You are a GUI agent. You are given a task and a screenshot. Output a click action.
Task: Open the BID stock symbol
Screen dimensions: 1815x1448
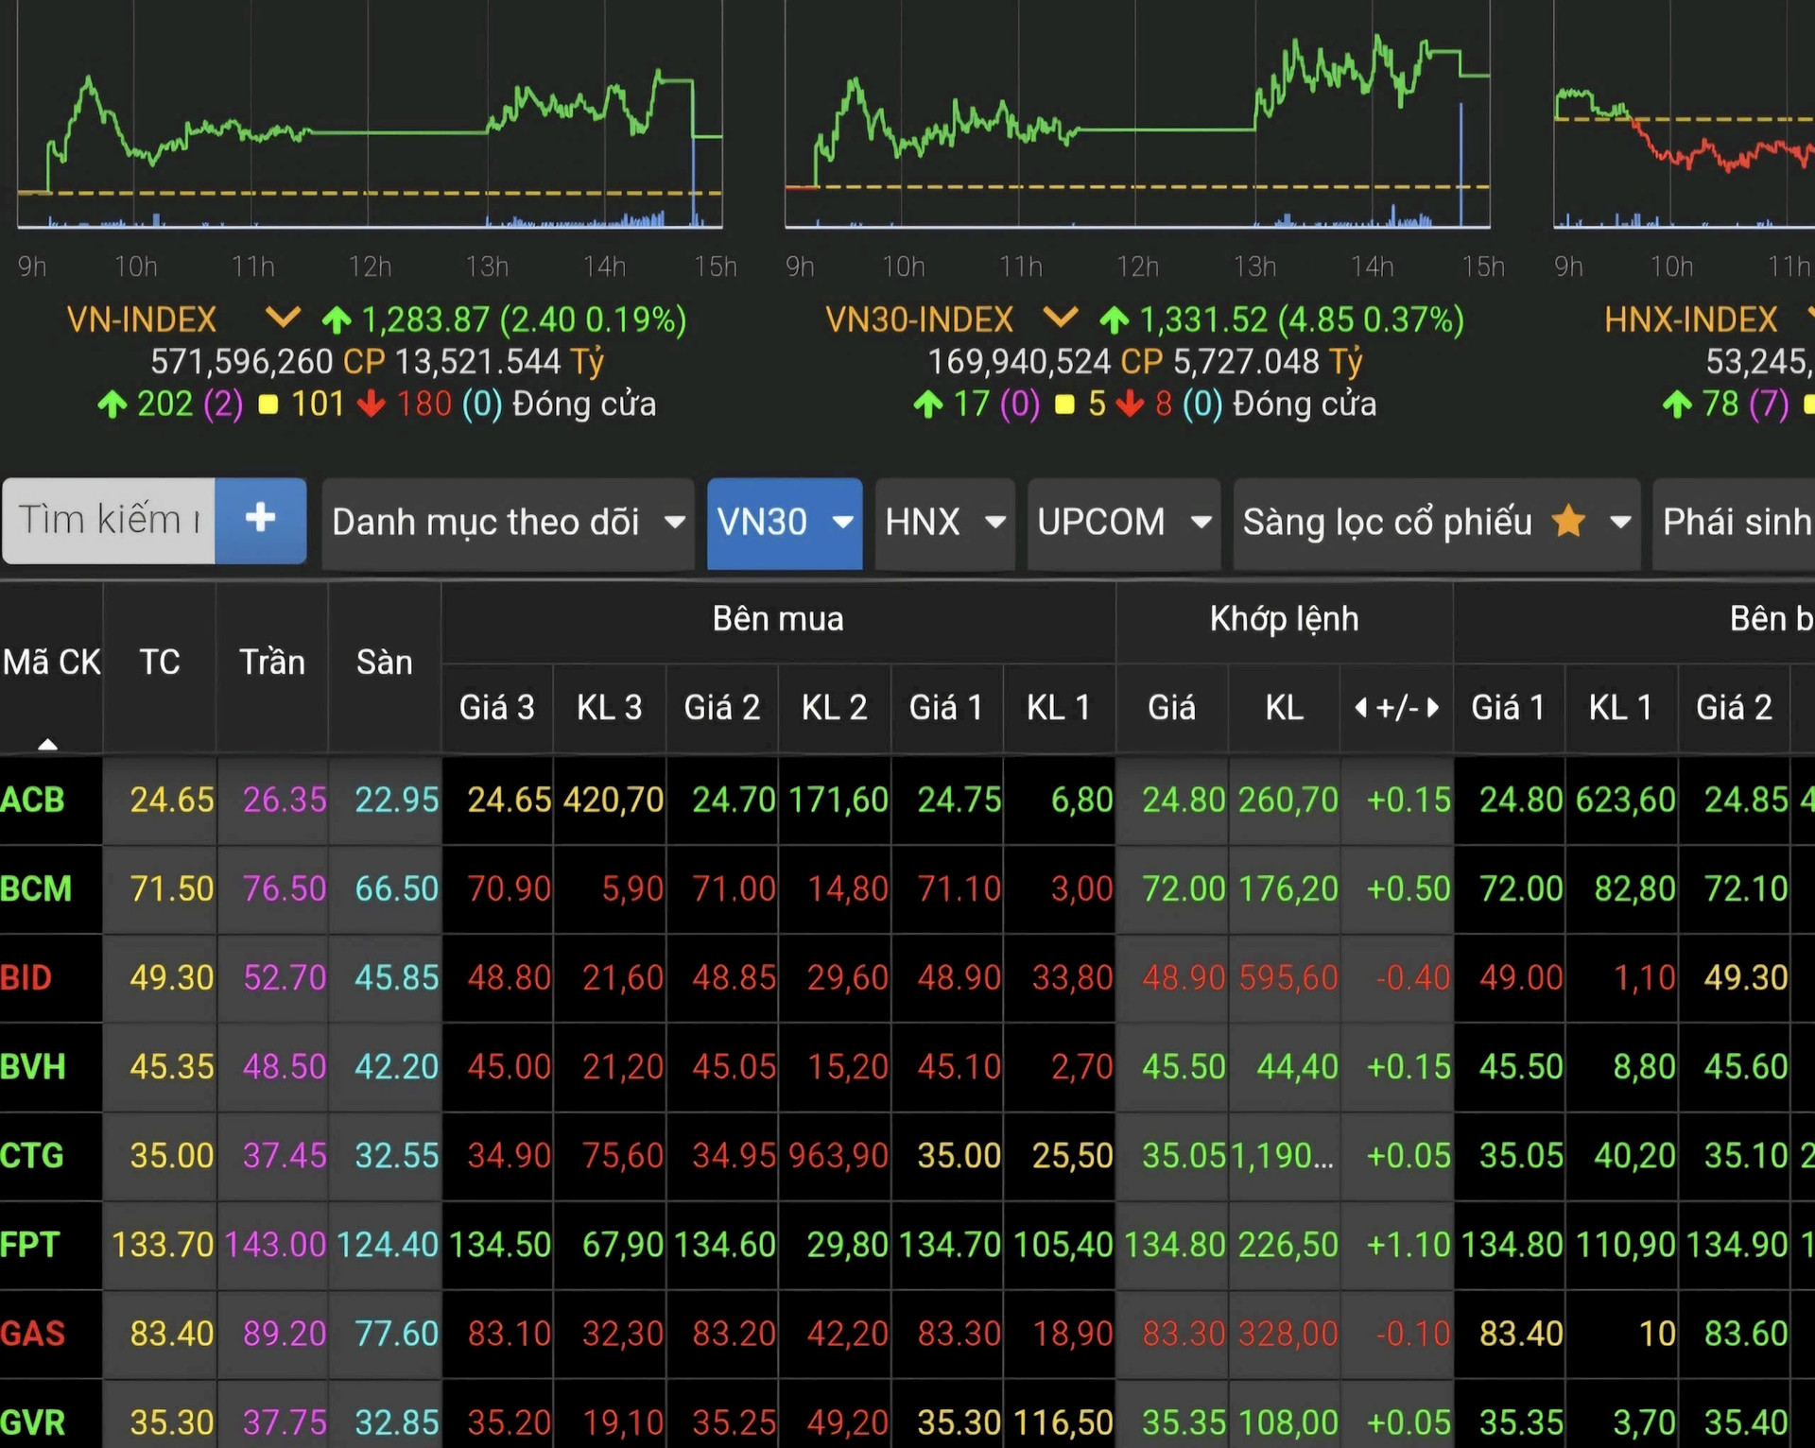pyautogui.click(x=26, y=977)
